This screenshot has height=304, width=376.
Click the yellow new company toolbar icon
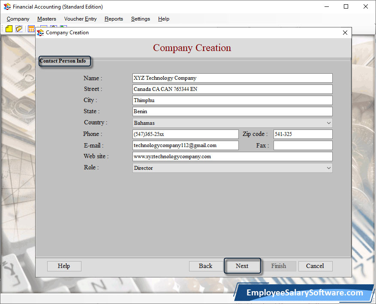click(x=9, y=29)
